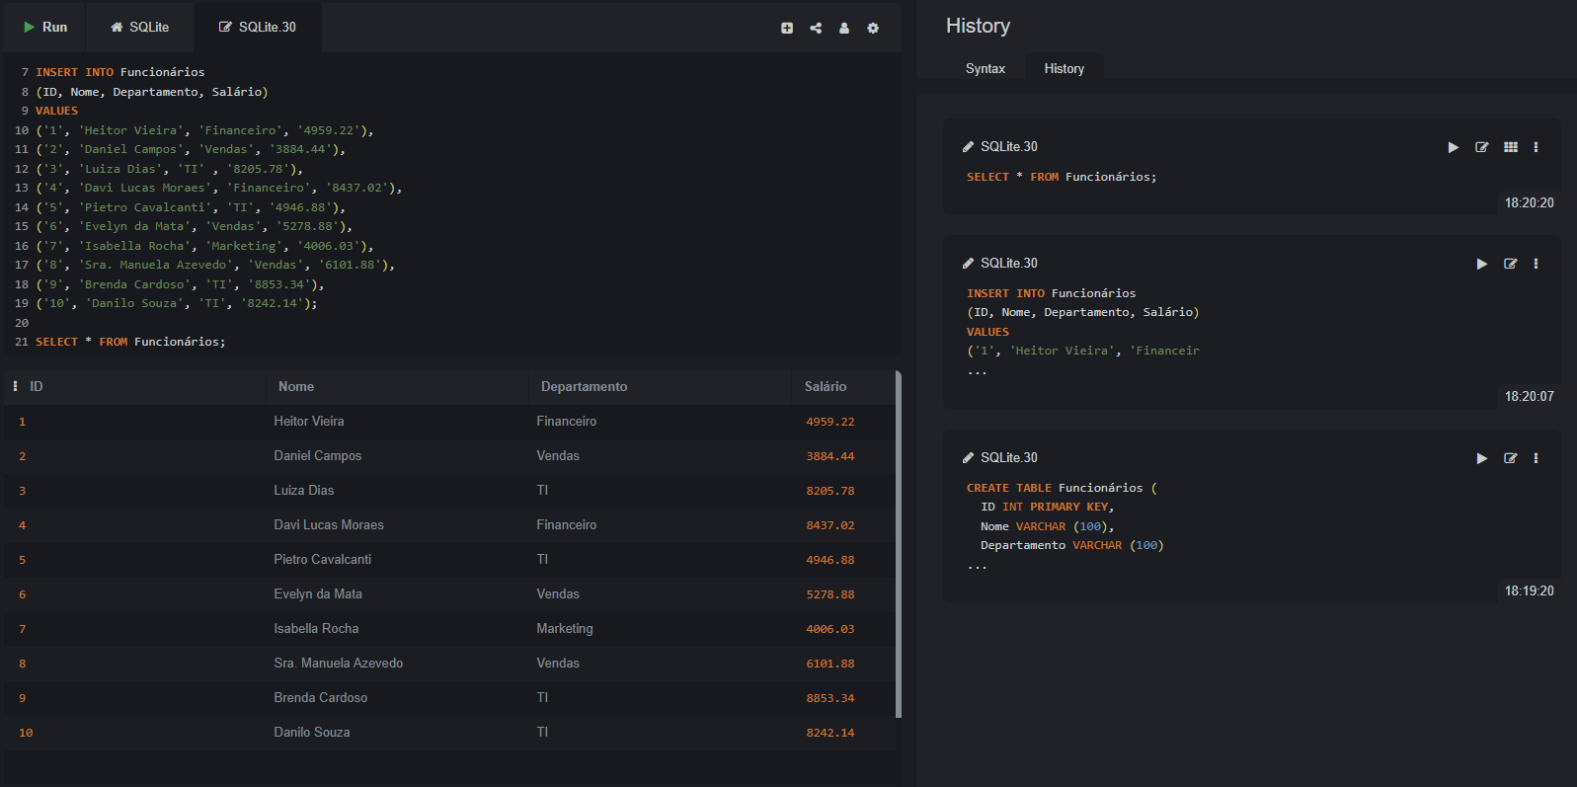The height and width of the screenshot is (787, 1577).
Task: Click salary value 3884.44
Action: (830, 456)
